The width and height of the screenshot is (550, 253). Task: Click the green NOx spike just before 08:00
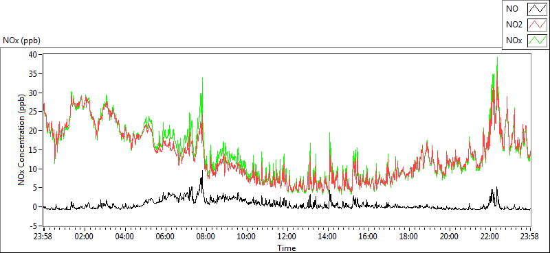[202, 78]
